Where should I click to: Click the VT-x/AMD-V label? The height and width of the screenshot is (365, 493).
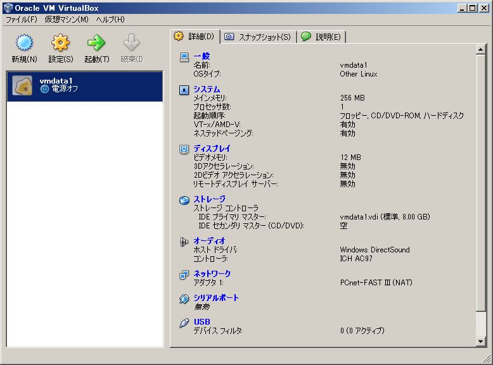tap(217, 125)
